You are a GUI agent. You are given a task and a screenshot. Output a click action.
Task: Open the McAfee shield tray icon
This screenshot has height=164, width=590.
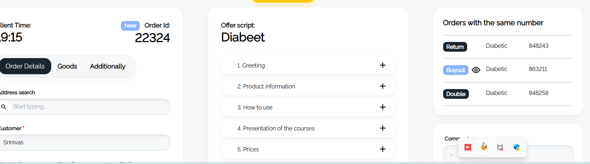point(500,147)
